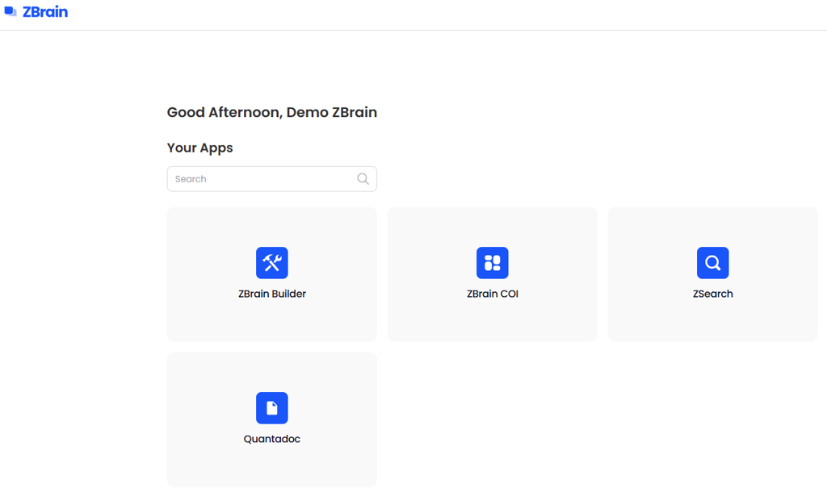Click the ZBrain logo icon in the header
This screenshot has width=827, height=501.
click(x=10, y=12)
